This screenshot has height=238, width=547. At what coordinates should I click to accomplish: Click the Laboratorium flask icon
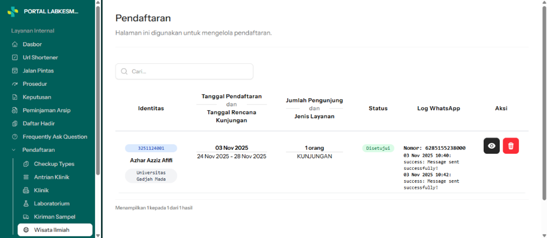(26, 203)
